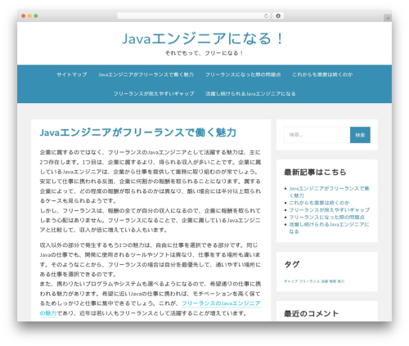Click the new tab plus icon

pyautogui.click(x=388, y=18)
